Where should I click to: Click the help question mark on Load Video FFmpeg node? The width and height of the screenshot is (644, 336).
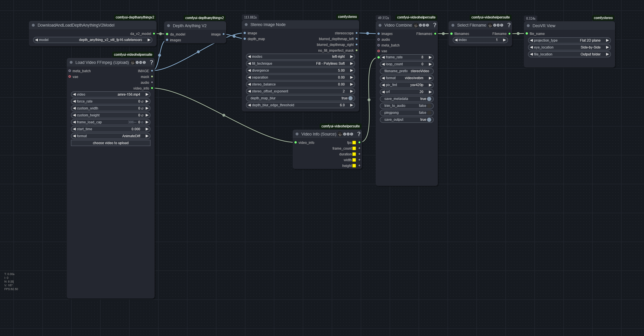click(x=151, y=62)
